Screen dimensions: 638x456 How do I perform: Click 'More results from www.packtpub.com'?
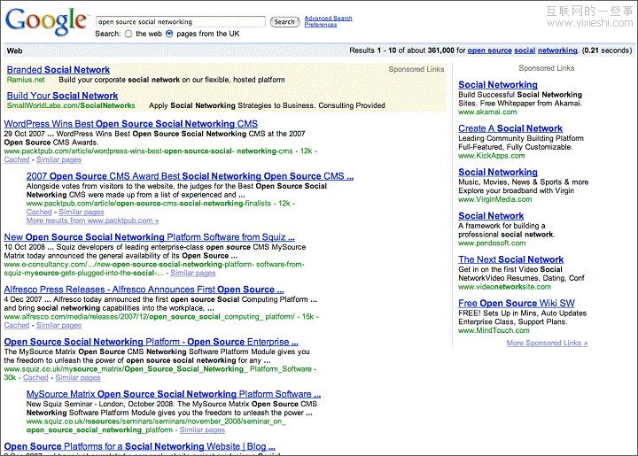click(92, 220)
